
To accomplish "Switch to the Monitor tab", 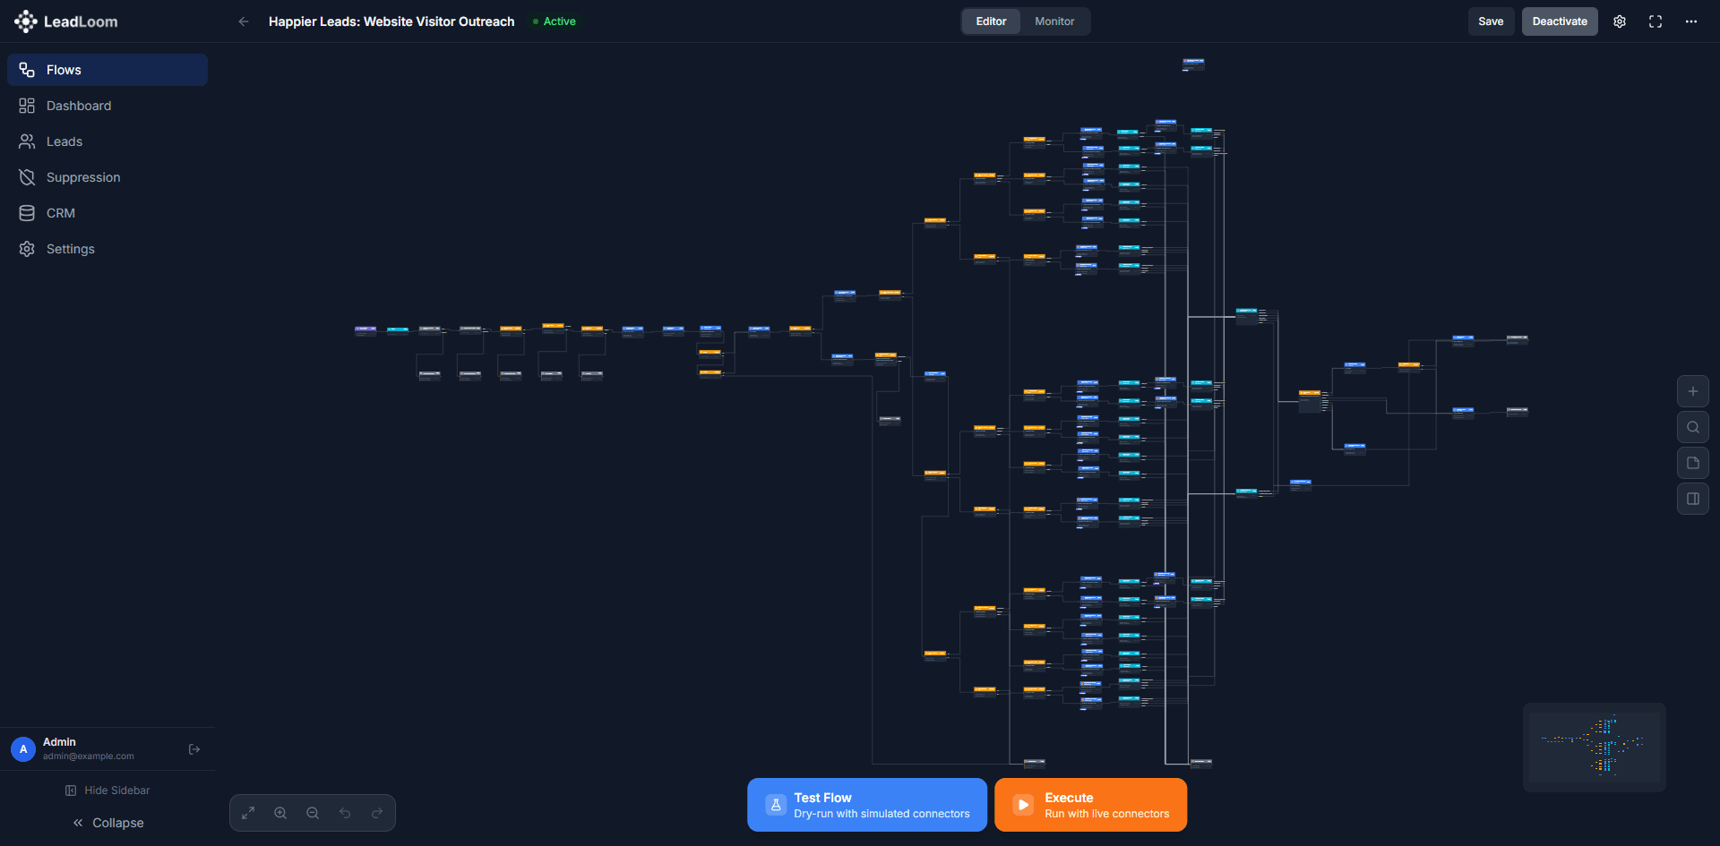I will (1054, 21).
